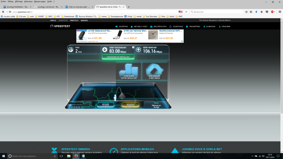This screenshot has height=159, width=283.
Task: Open the US flag language dropdown
Action: click(181, 12)
